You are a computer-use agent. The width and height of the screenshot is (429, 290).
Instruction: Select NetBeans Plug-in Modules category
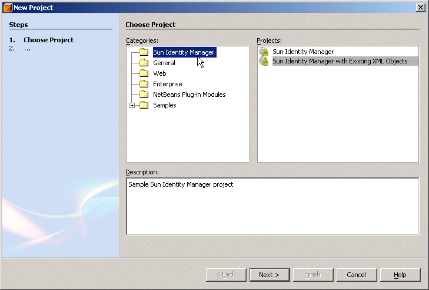(189, 95)
